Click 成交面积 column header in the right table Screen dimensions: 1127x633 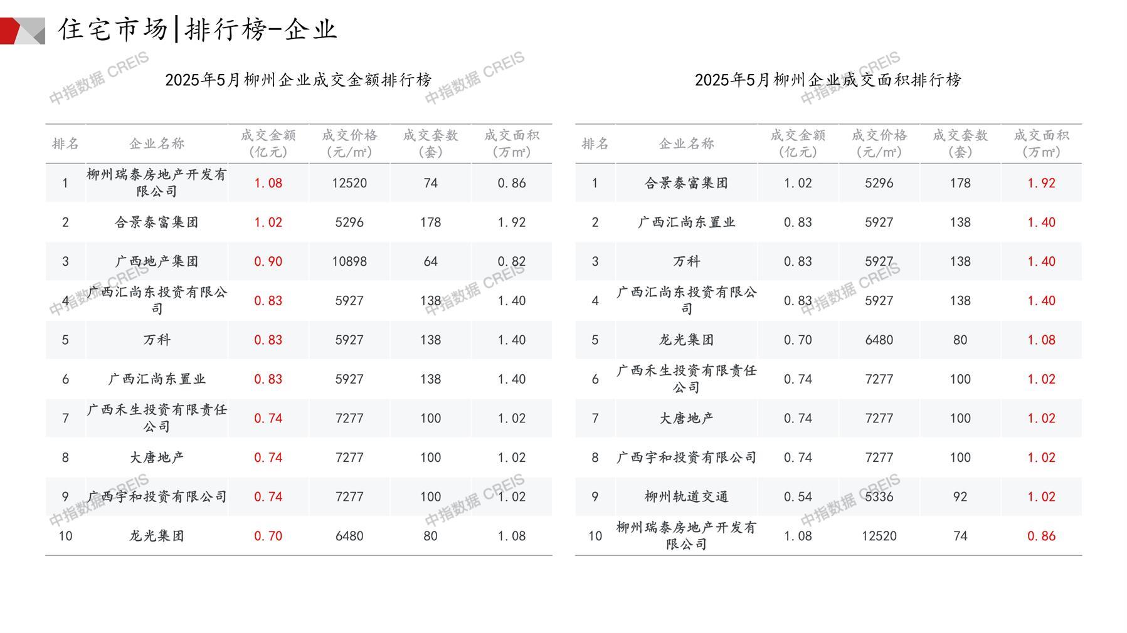tap(1041, 144)
